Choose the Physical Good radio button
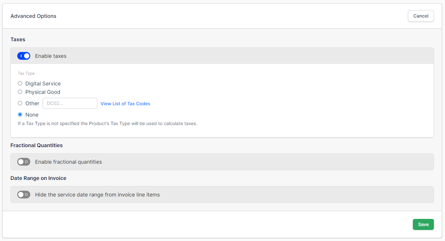This screenshot has height=241, width=445. (20, 92)
